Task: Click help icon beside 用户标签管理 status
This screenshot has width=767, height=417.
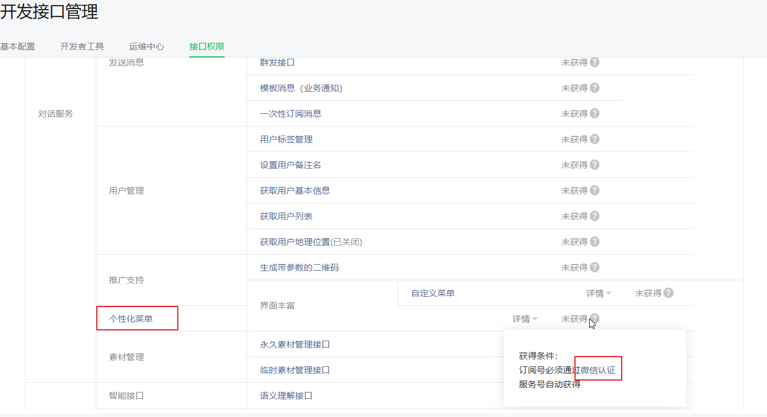Action: [x=594, y=139]
